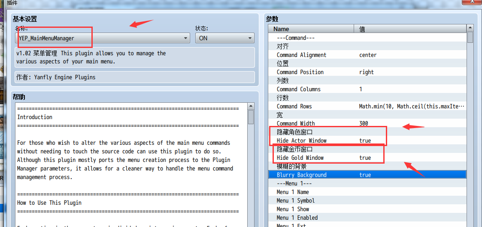482x227 pixels.
Task: Open the status ON dropdown
Action: 225,39
